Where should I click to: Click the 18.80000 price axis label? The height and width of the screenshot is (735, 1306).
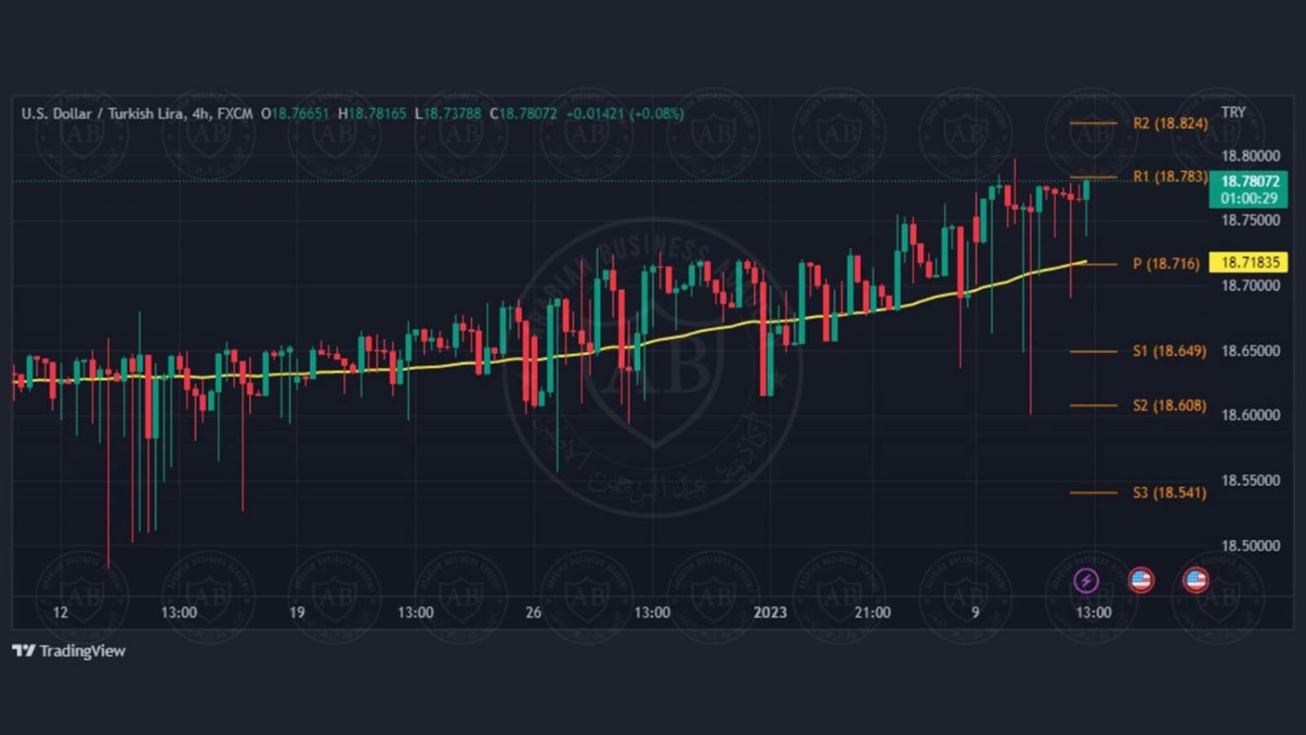pos(1250,156)
